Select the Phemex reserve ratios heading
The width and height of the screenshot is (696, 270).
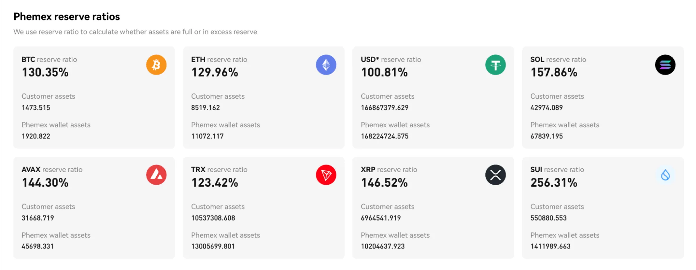click(x=67, y=17)
